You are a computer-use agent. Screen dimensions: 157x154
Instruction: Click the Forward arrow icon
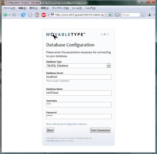14,15
